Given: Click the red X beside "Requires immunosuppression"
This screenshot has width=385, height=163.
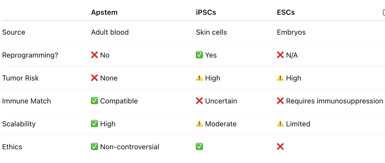Looking at the screenshot, I should point(280,101).
